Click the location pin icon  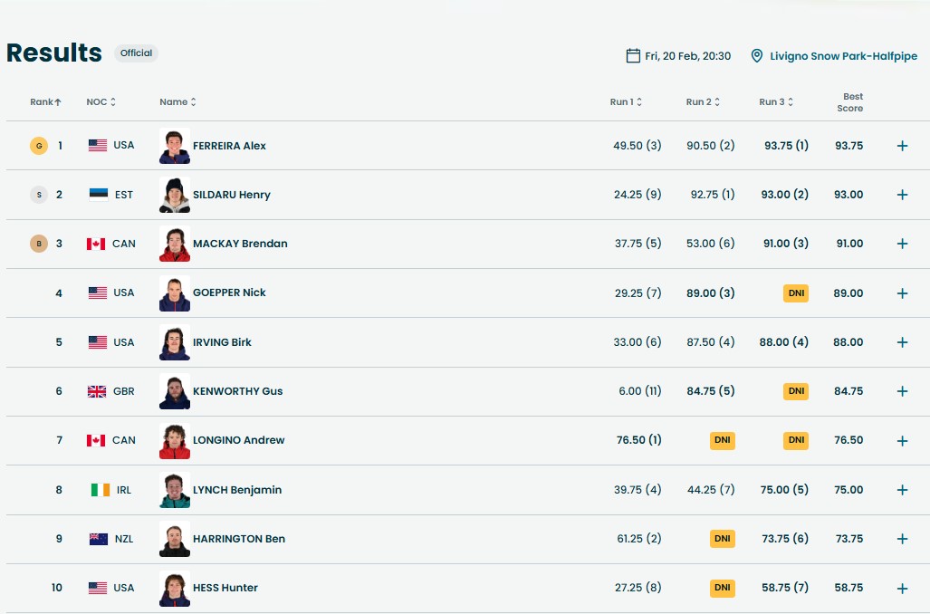coord(757,56)
